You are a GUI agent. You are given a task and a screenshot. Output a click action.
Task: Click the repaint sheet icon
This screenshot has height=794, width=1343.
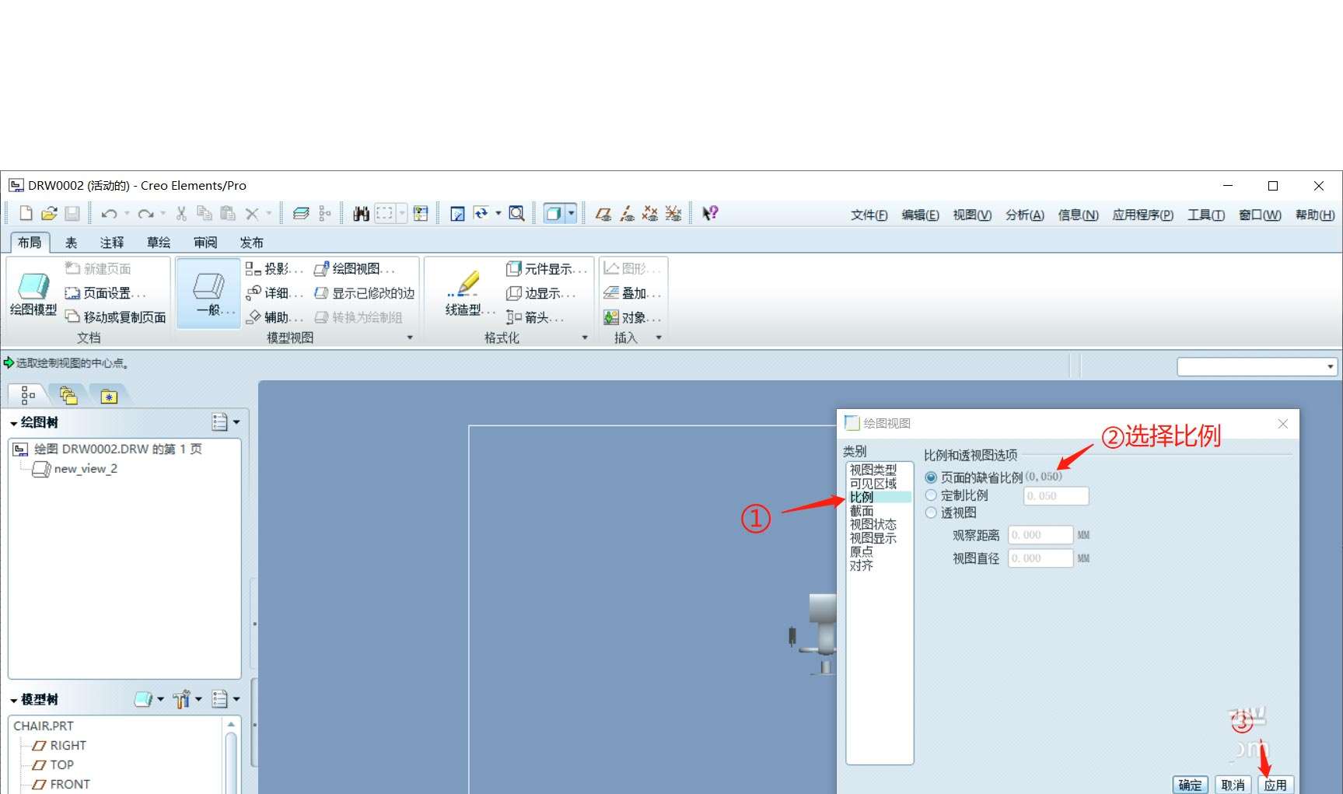pyautogui.click(x=457, y=213)
